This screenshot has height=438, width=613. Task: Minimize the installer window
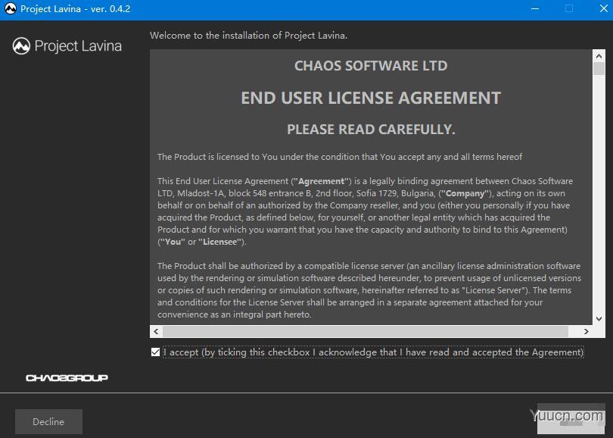(x=535, y=8)
